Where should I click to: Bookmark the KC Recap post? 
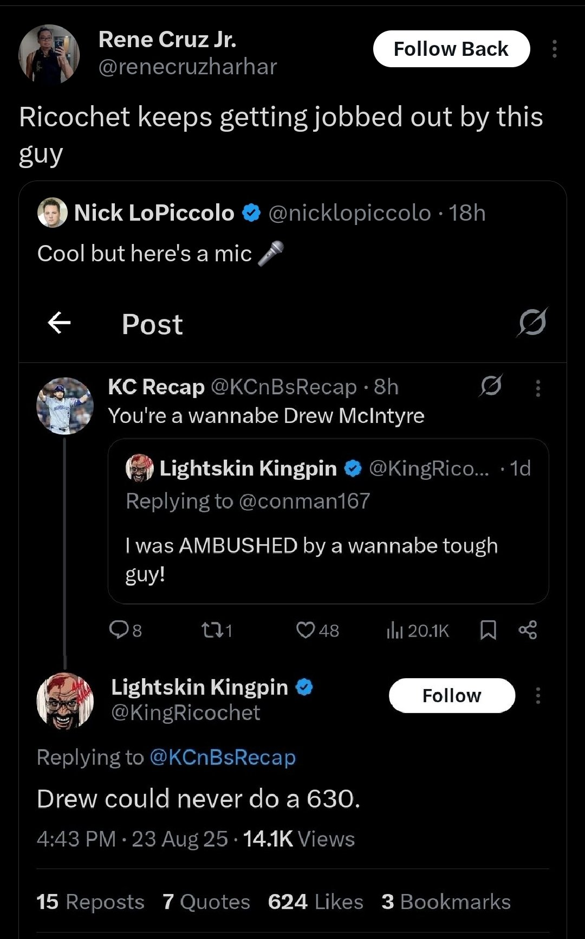pos(488,630)
